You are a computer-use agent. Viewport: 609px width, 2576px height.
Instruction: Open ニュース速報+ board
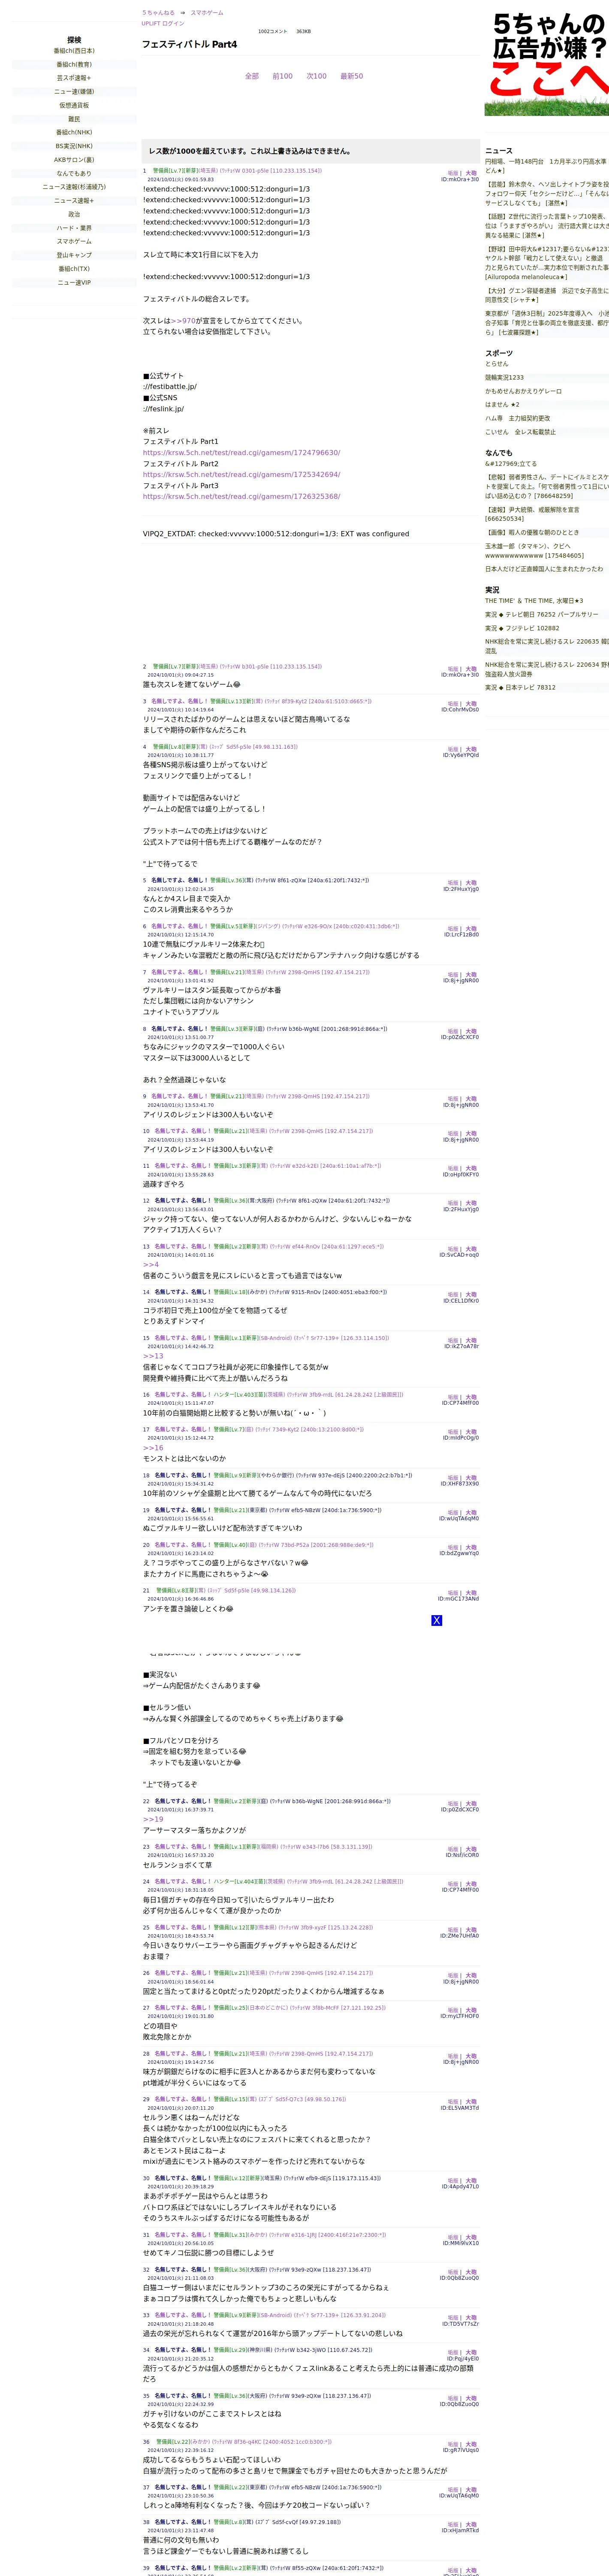pyautogui.click(x=74, y=201)
